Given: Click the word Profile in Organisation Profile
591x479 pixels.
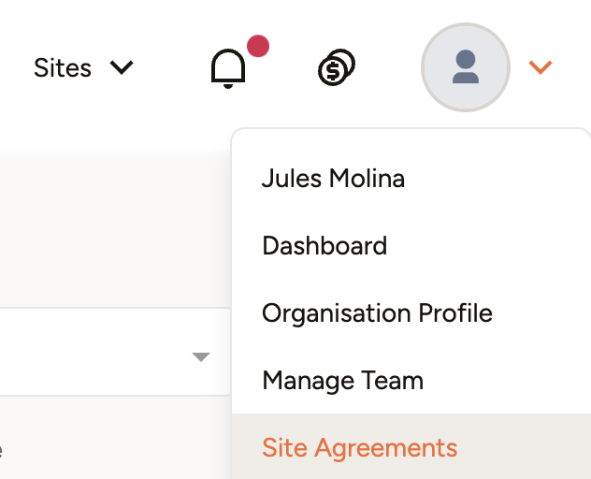Looking at the screenshot, I should pyautogui.click(x=455, y=313).
